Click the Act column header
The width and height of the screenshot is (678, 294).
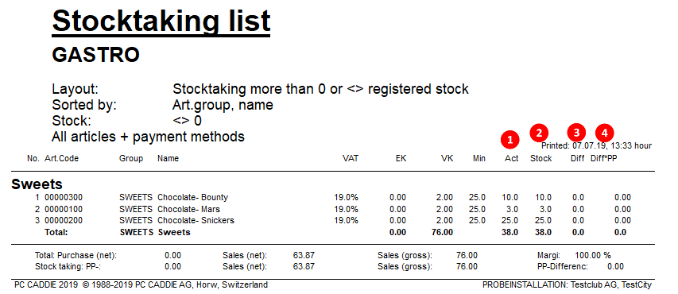point(512,159)
